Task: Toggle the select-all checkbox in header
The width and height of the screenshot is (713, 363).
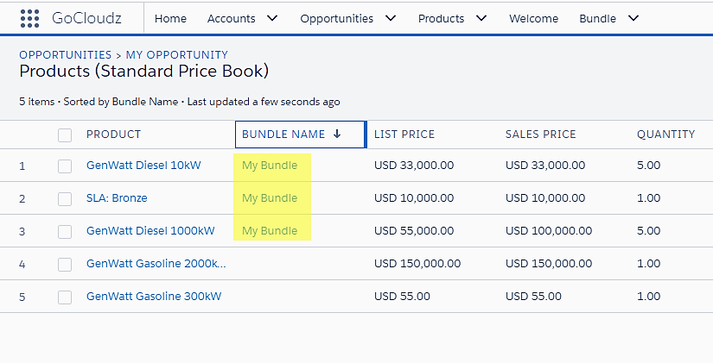Action: tap(65, 135)
